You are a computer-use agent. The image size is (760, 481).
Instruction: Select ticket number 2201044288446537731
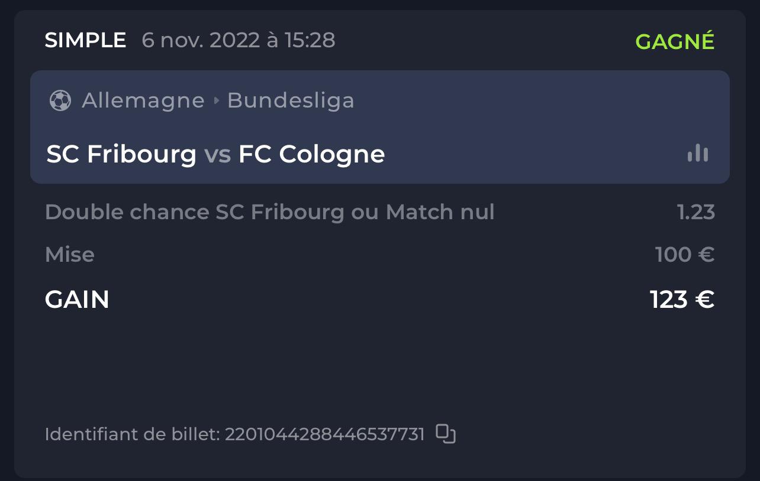point(325,435)
